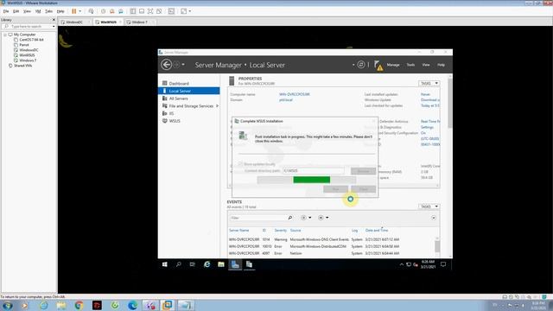This screenshot has width=553, height=311.
Task: Sort events by Date and Time column
Action: click(377, 231)
